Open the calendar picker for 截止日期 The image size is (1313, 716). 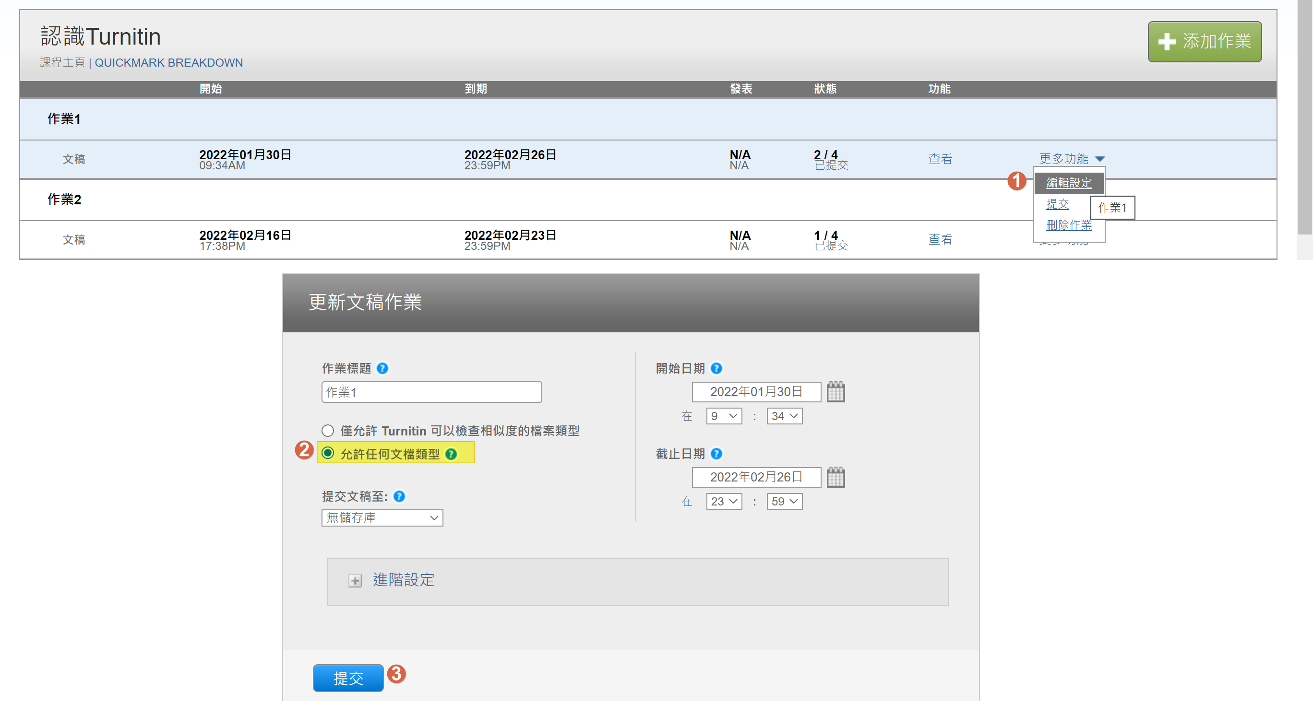point(836,477)
